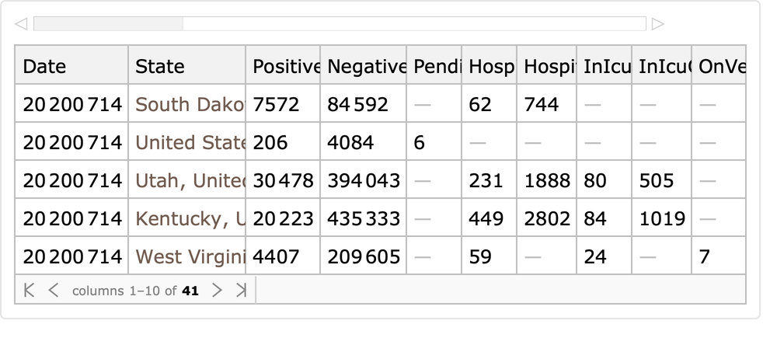Open the Kentucky entity link
Image resolution: width=763 pixels, height=345 pixels.
[190, 218]
